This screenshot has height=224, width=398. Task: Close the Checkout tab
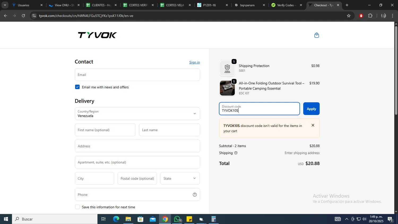click(x=338, y=5)
